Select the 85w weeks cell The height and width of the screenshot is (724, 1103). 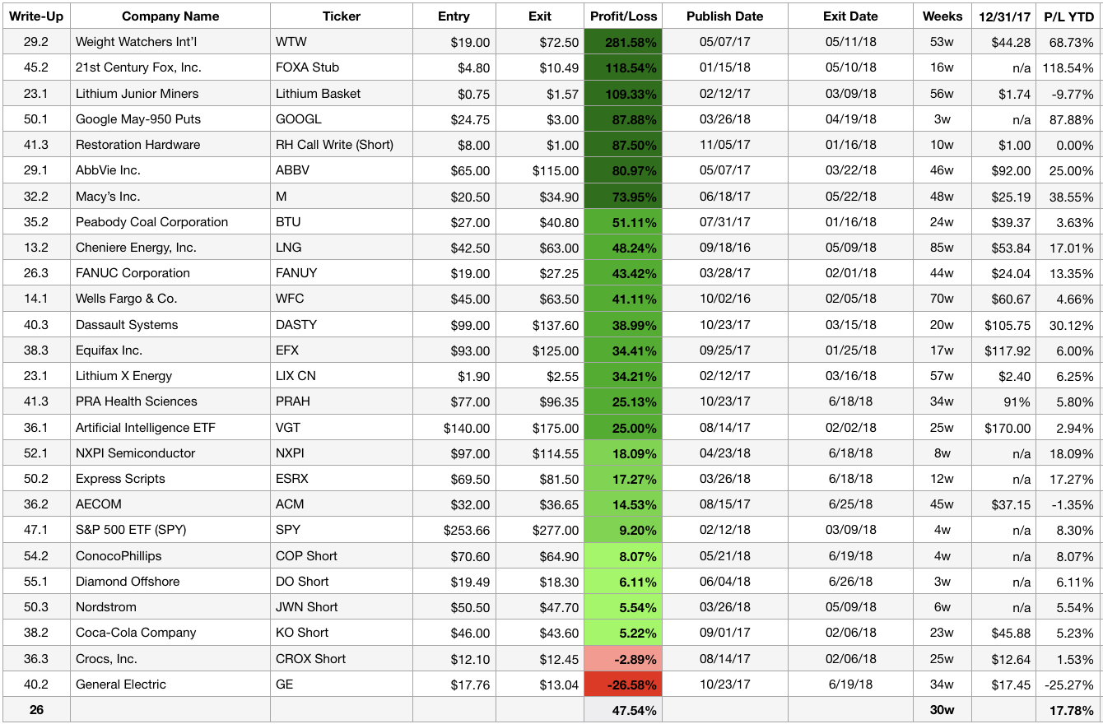[942, 248]
